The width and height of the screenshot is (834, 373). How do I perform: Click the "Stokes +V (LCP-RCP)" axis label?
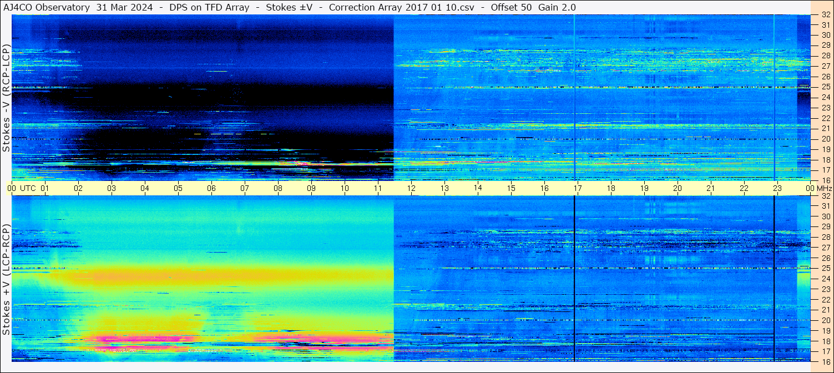pos(6,280)
